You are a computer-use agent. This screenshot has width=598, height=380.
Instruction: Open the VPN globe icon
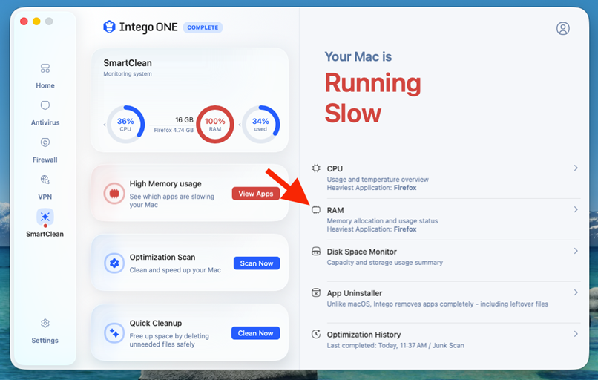(45, 180)
